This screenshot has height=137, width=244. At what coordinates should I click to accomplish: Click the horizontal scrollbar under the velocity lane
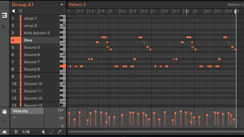156,132
